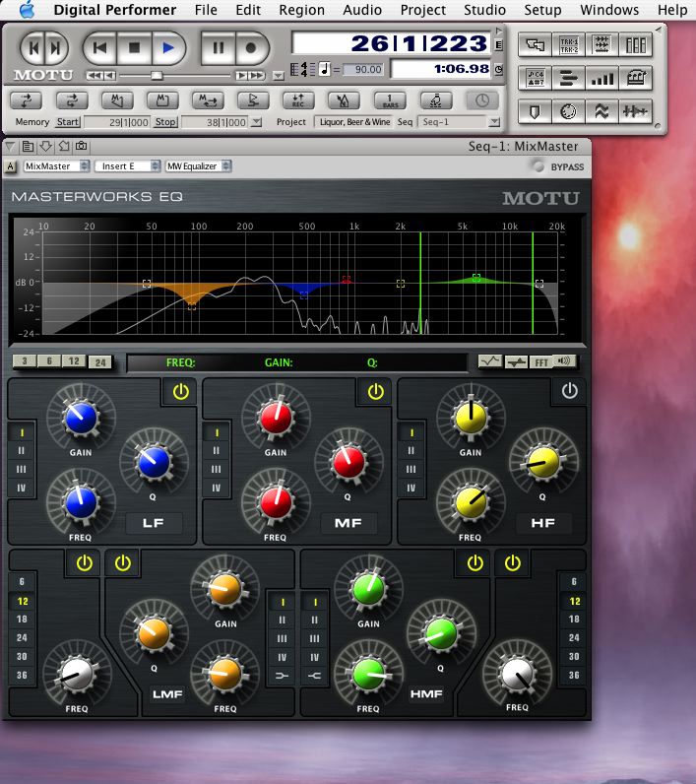
Task: Toggle the low-cut filter power button
Action: [84, 563]
